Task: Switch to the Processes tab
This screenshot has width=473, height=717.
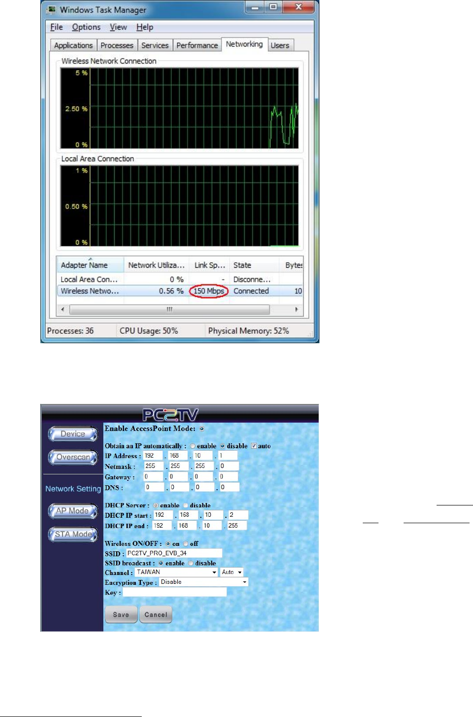Action: [117, 45]
